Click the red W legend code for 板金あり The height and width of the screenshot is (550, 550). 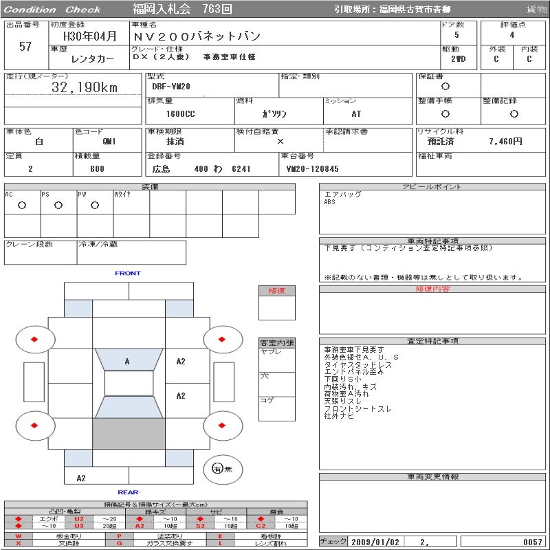click(x=19, y=536)
